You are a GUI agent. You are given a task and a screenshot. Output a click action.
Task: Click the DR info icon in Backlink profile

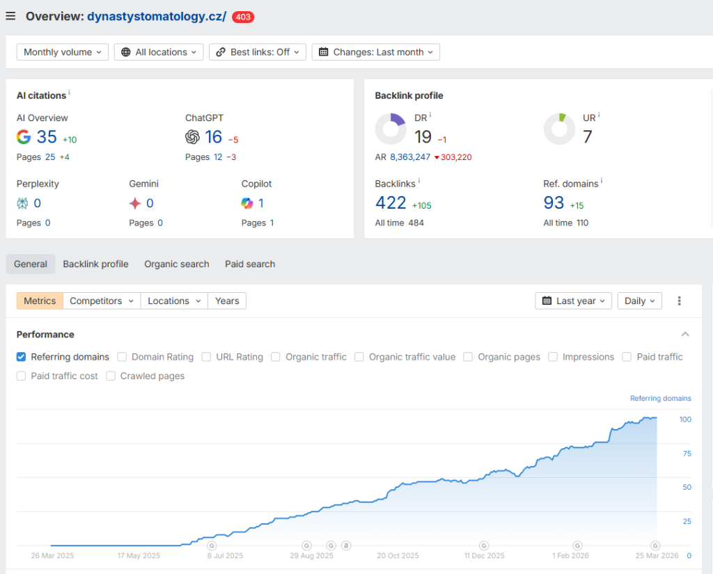point(432,114)
